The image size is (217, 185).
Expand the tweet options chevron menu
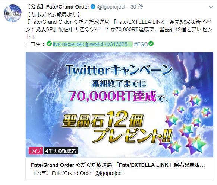pyautogui.click(x=211, y=7)
